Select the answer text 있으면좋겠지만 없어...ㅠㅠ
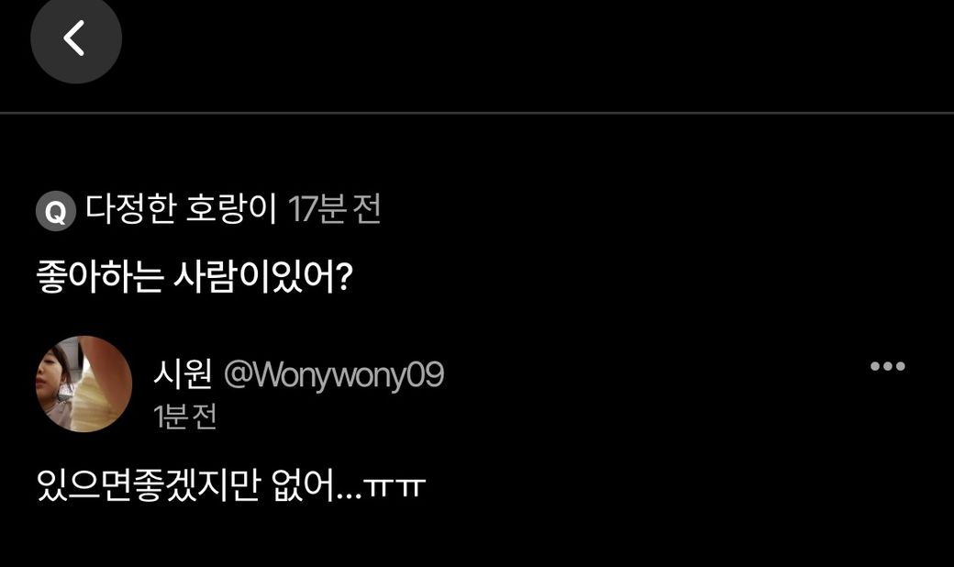954x567 pixels. [x=231, y=484]
